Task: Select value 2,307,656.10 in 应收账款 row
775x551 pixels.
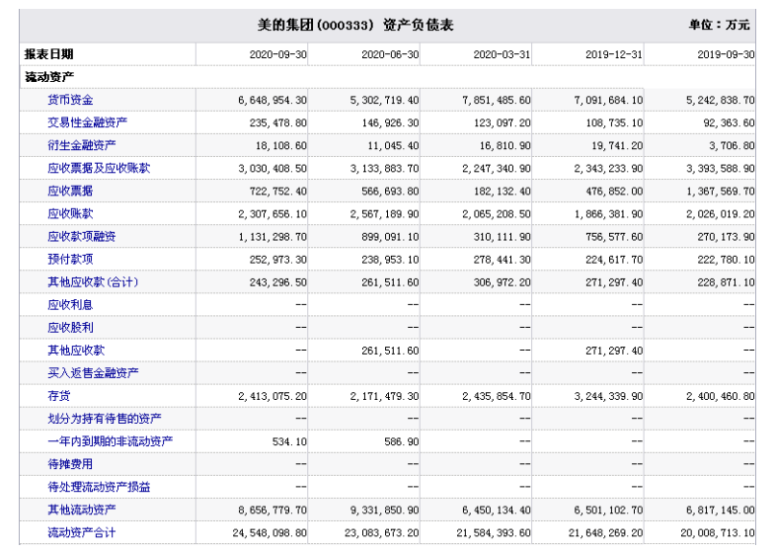Action: pos(272,214)
